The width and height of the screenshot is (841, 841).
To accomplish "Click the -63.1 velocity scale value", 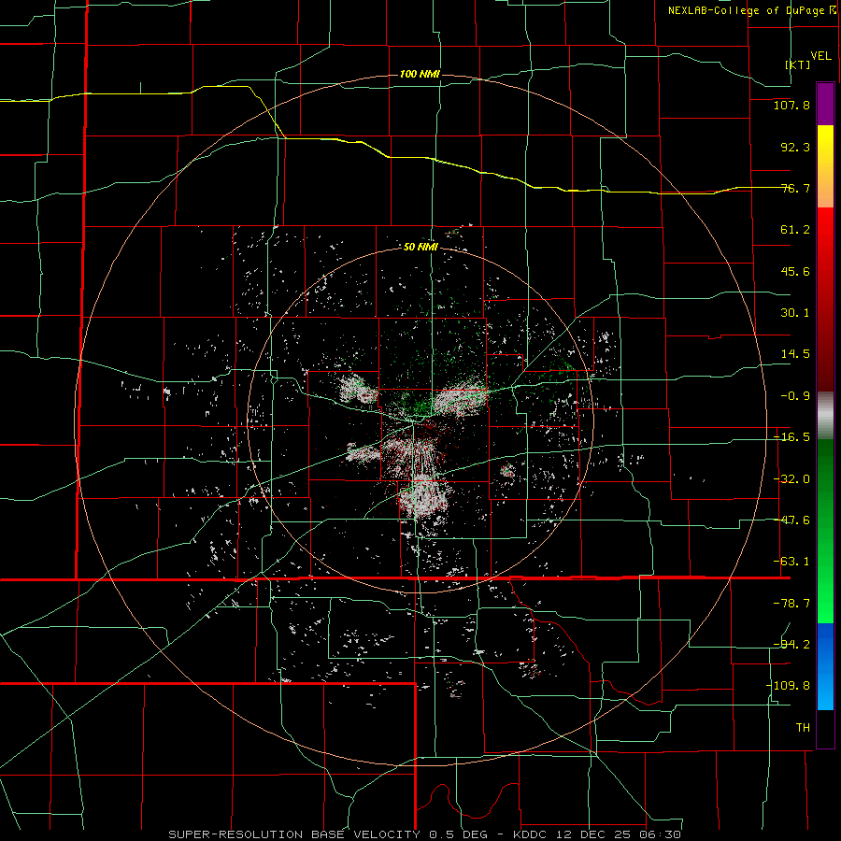I will tap(791, 562).
